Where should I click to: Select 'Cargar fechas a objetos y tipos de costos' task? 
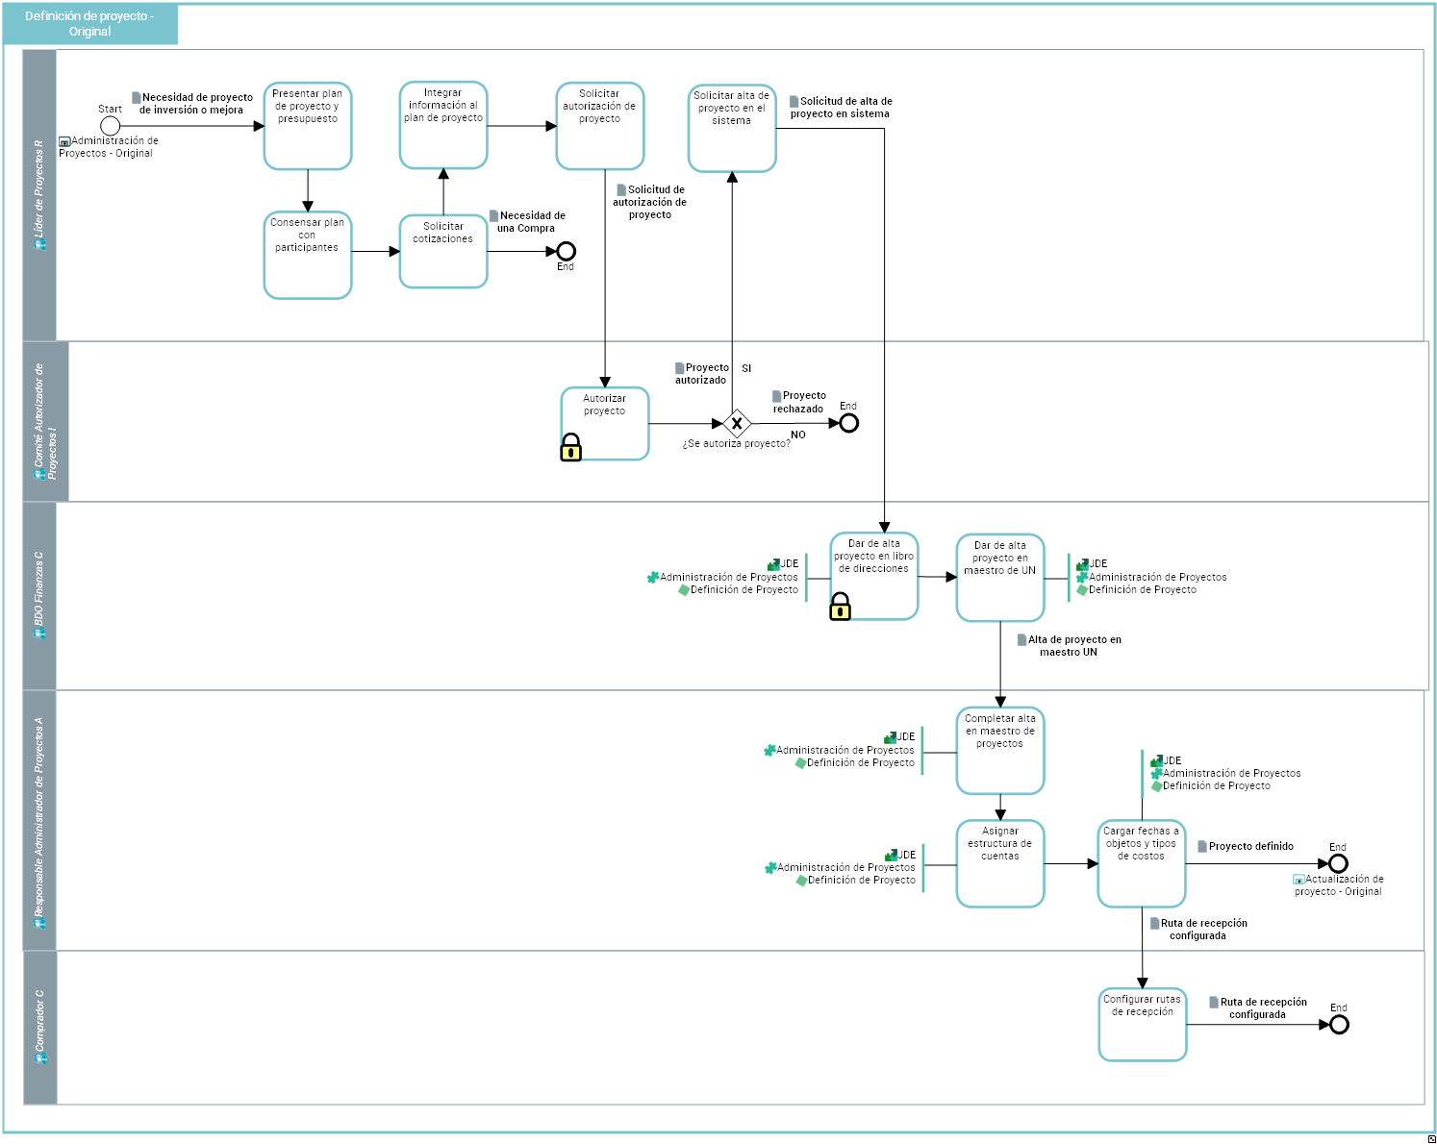[x=1142, y=863]
